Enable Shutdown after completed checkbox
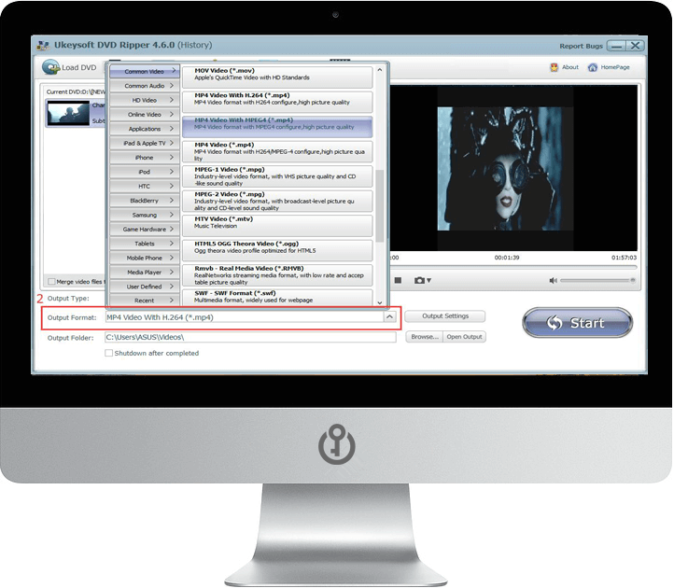Viewport: 674px width, 588px height. 108,353
